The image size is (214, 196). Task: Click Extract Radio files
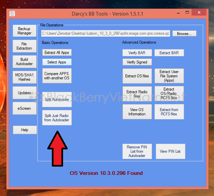click(137, 94)
